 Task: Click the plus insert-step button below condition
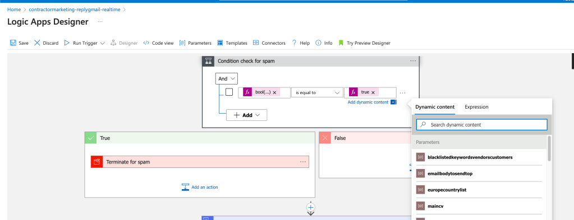[310, 207]
